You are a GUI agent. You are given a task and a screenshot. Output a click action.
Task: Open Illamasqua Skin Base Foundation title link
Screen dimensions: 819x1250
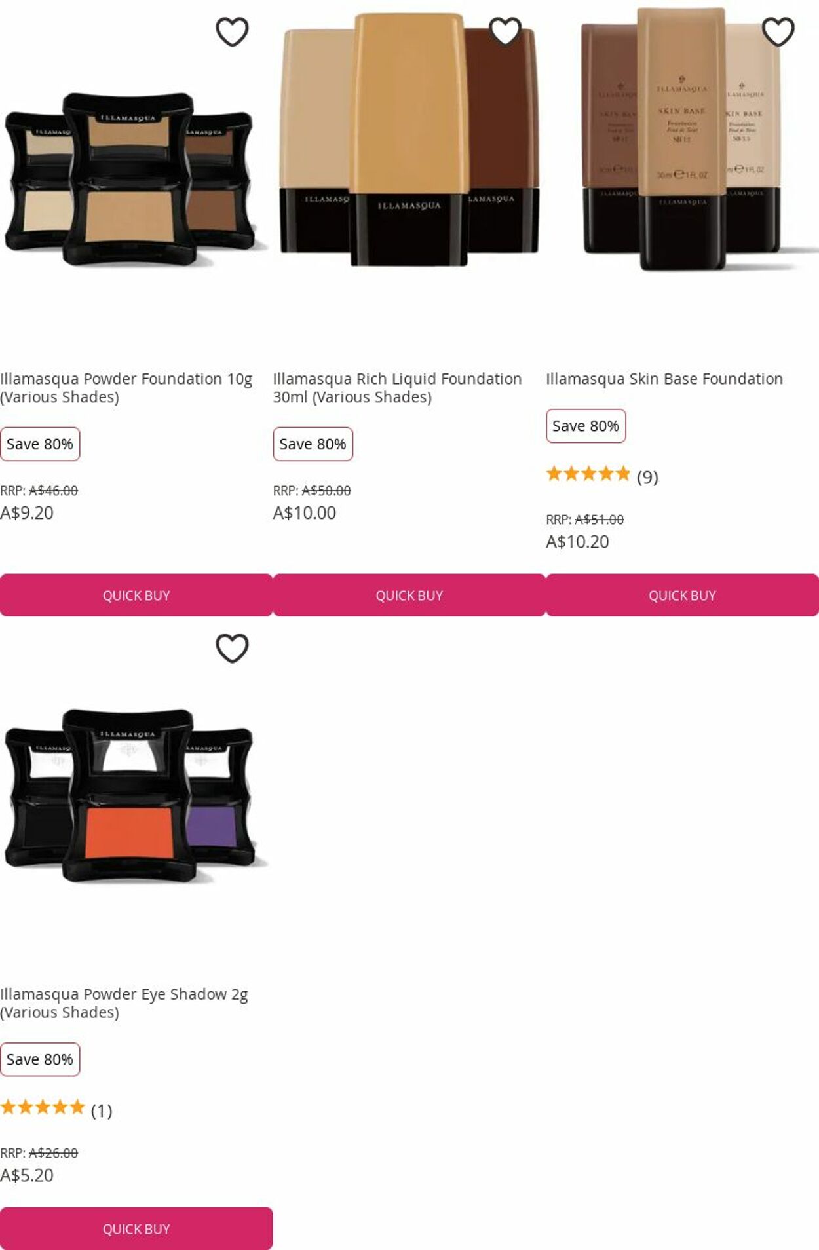click(x=664, y=379)
